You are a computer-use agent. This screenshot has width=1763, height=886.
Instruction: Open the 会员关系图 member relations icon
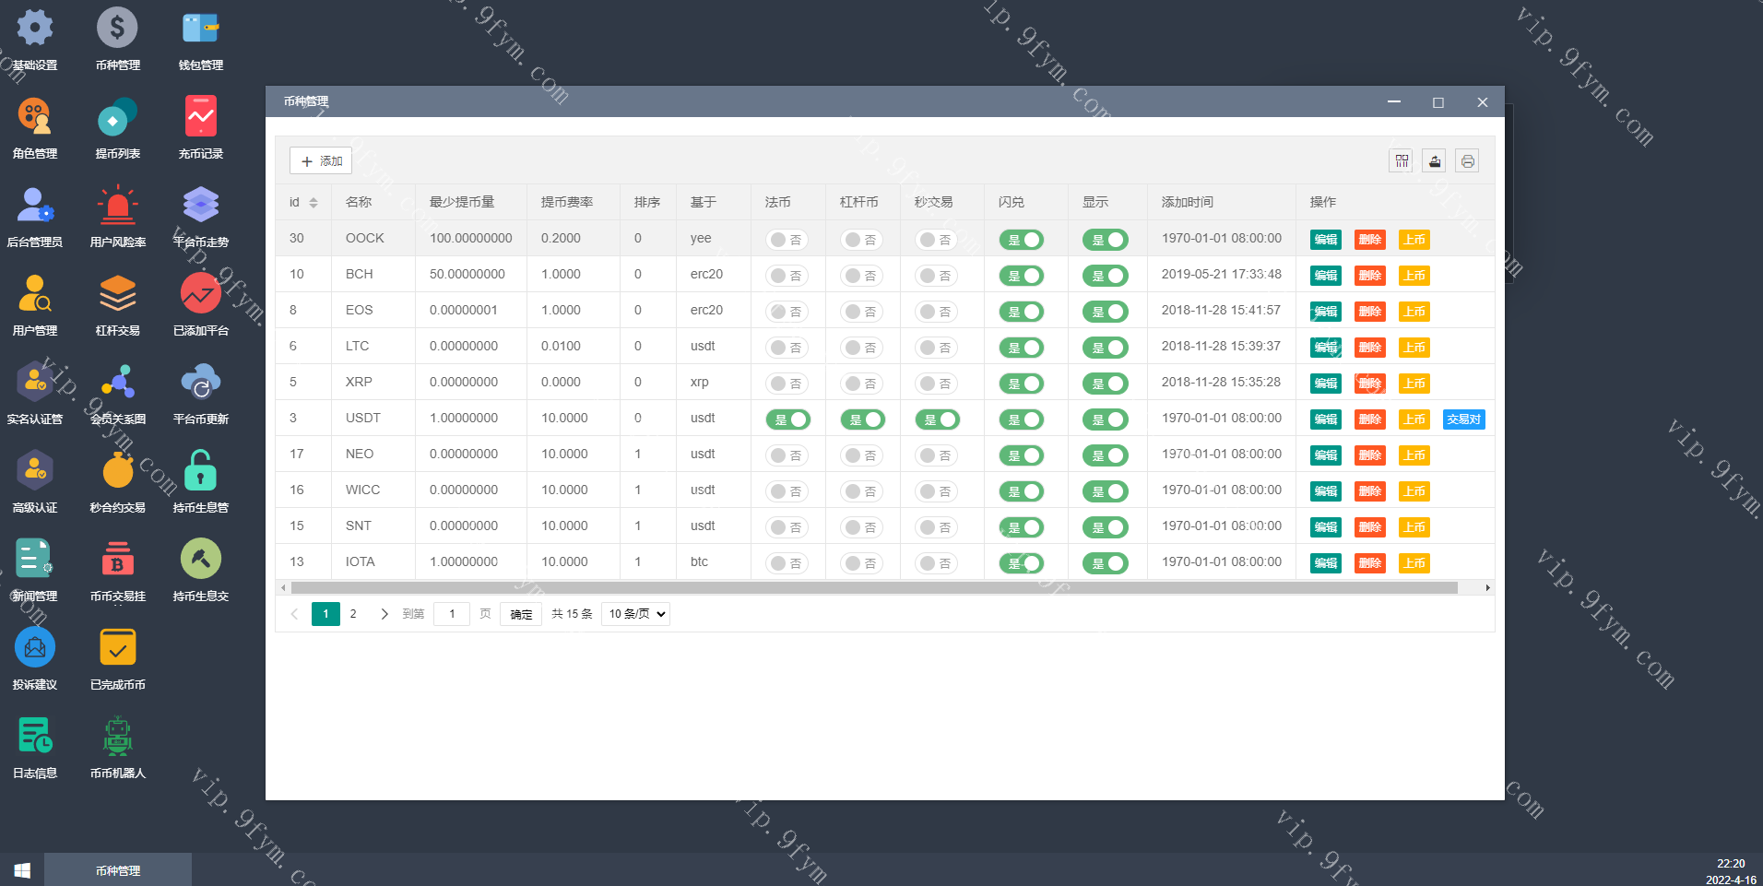click(117, 384)
